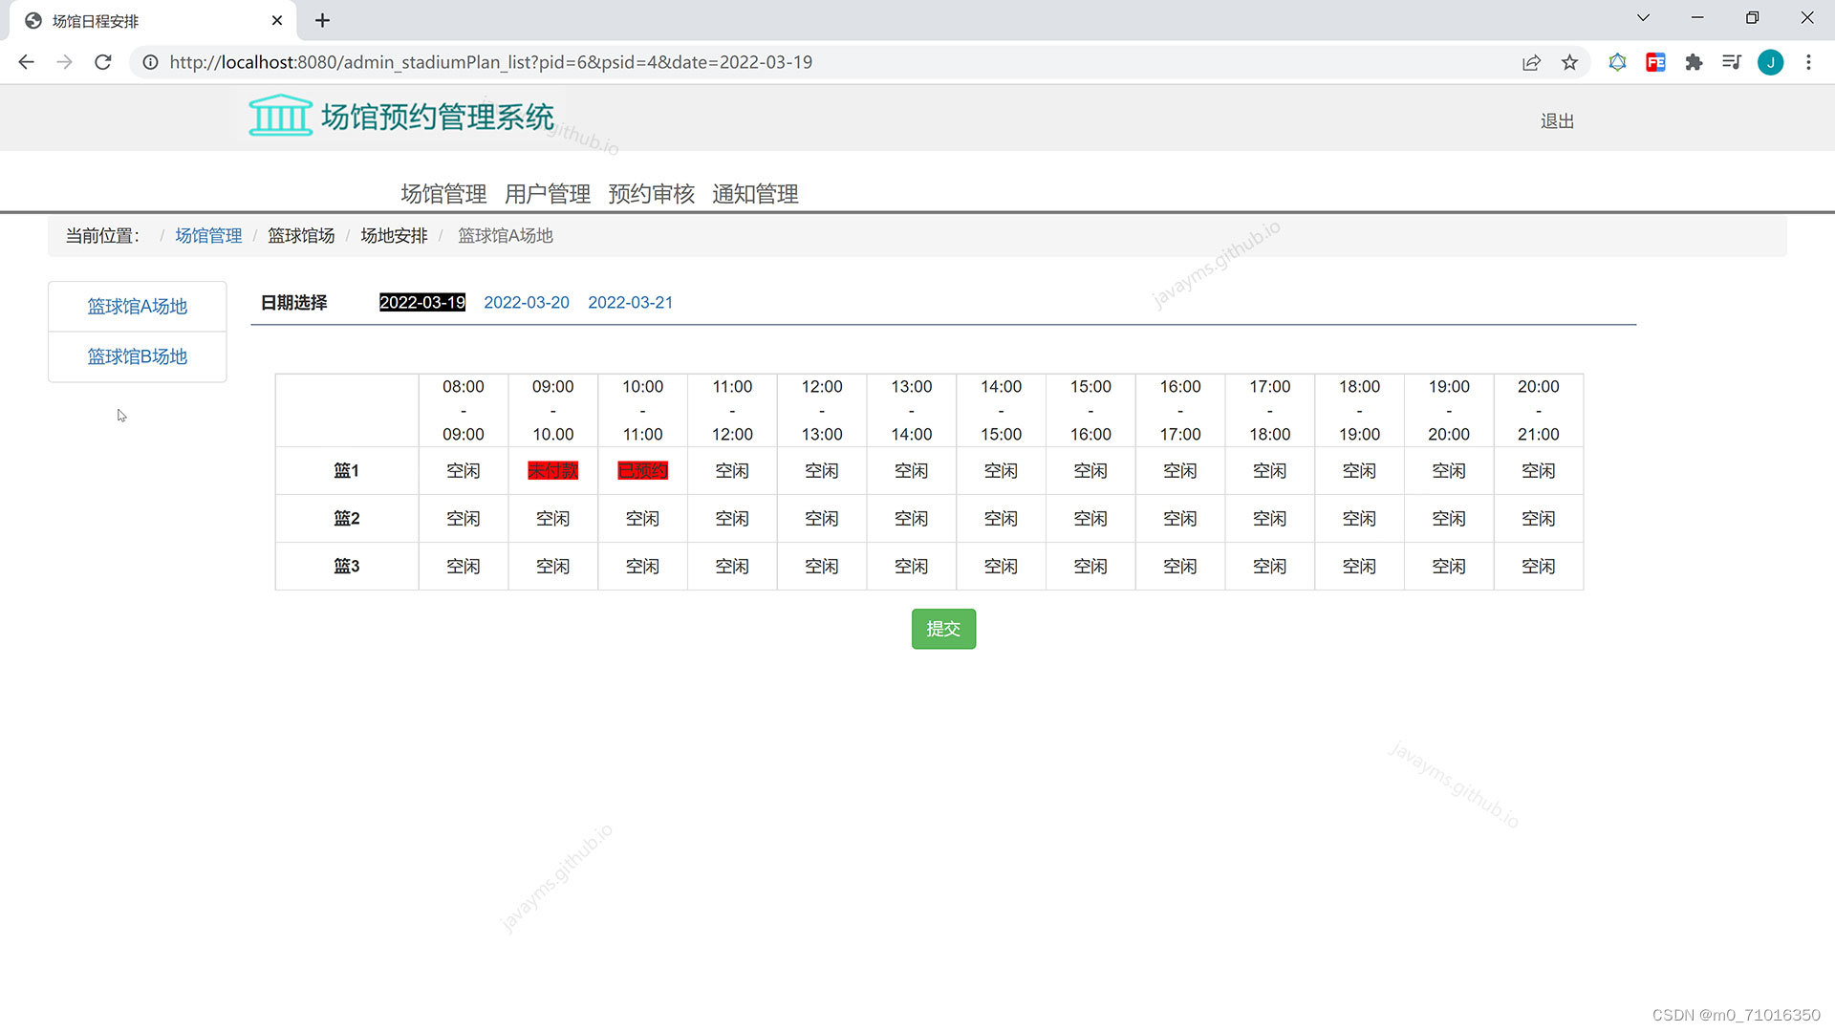Select date 2022-03-20

[x=527, y=303]
